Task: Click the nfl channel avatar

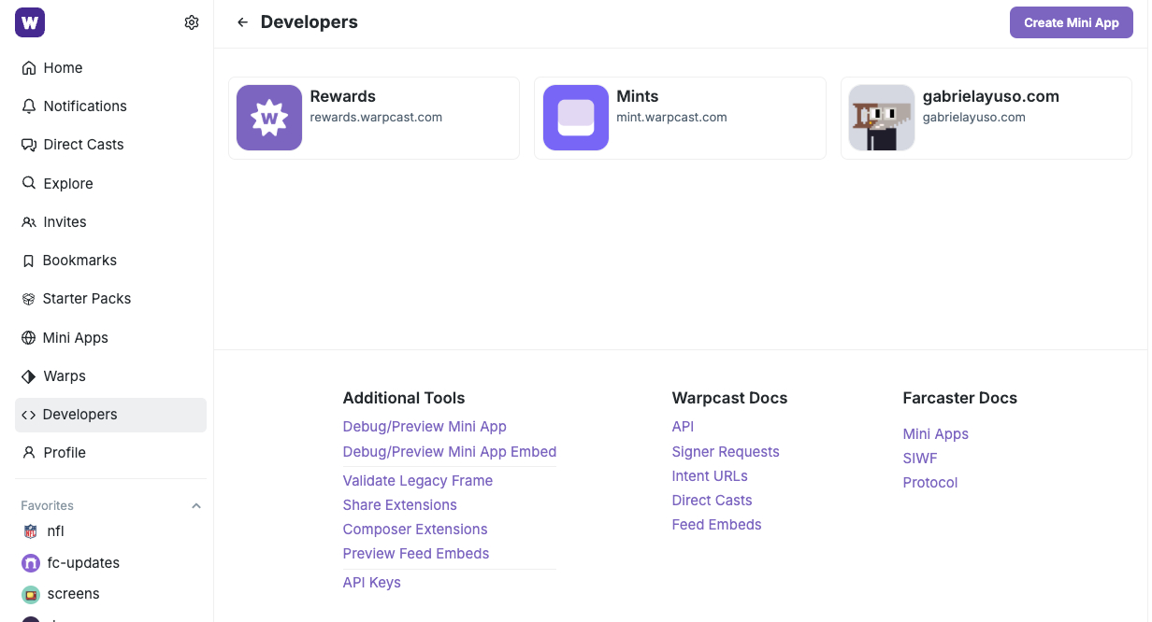Action: pos(31,531)
